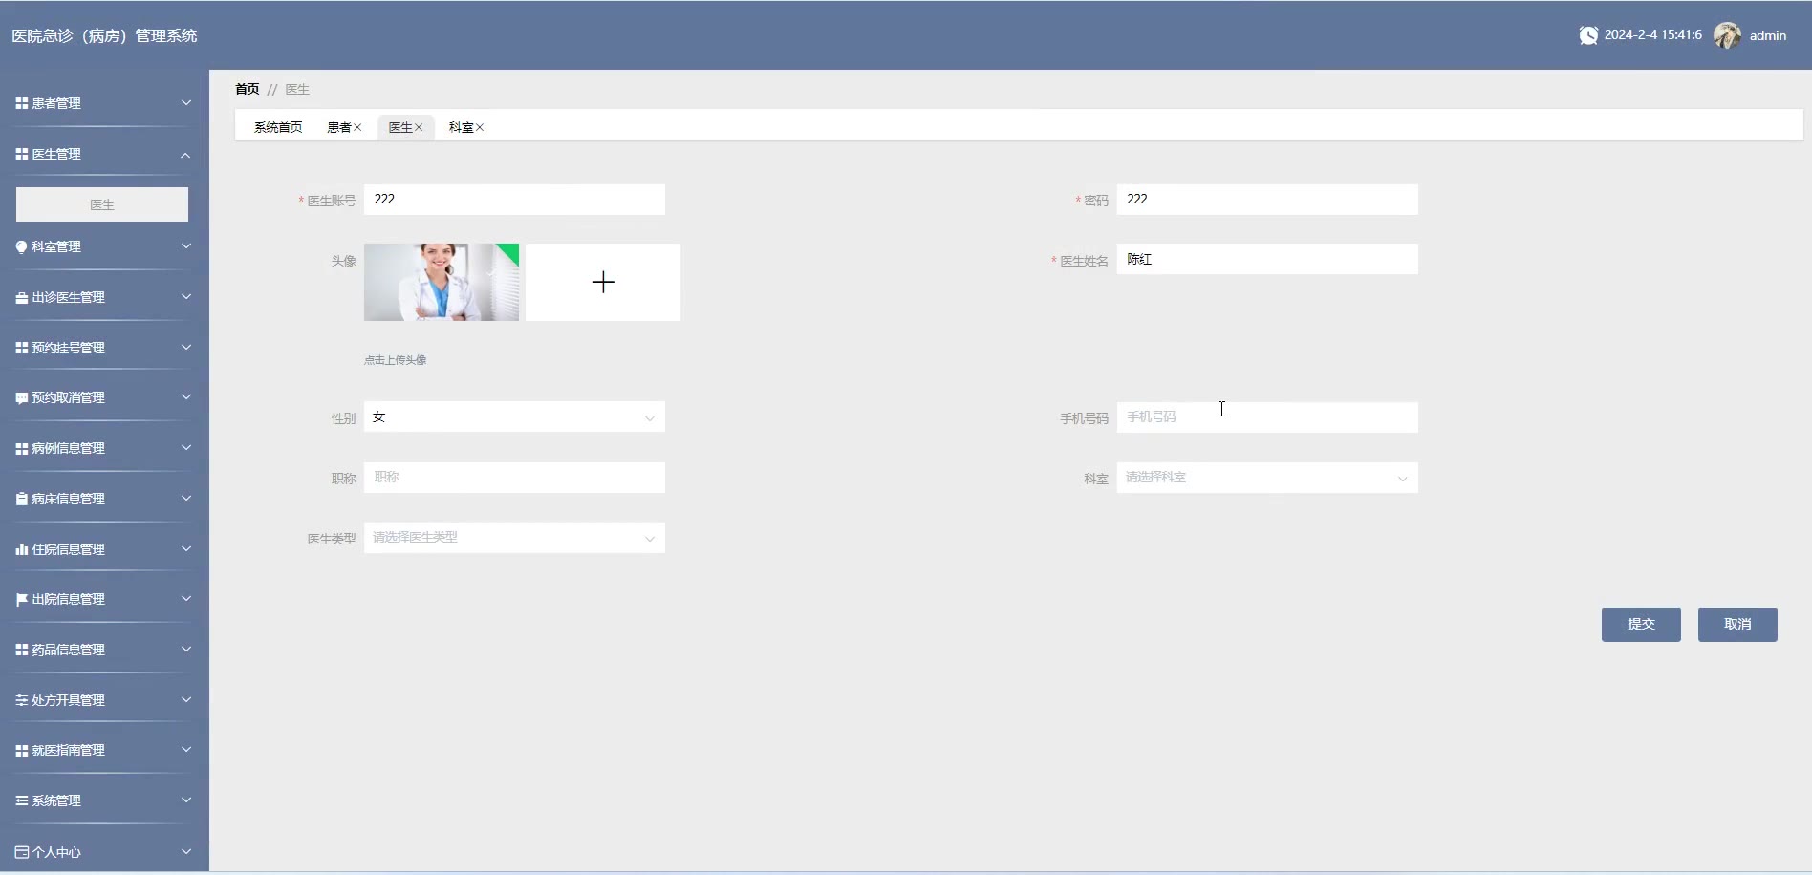This screenshot has width=1812, height=875.
Task: Click the 病床信息管理 clipboard icon
Action: [x=21, y=499]
